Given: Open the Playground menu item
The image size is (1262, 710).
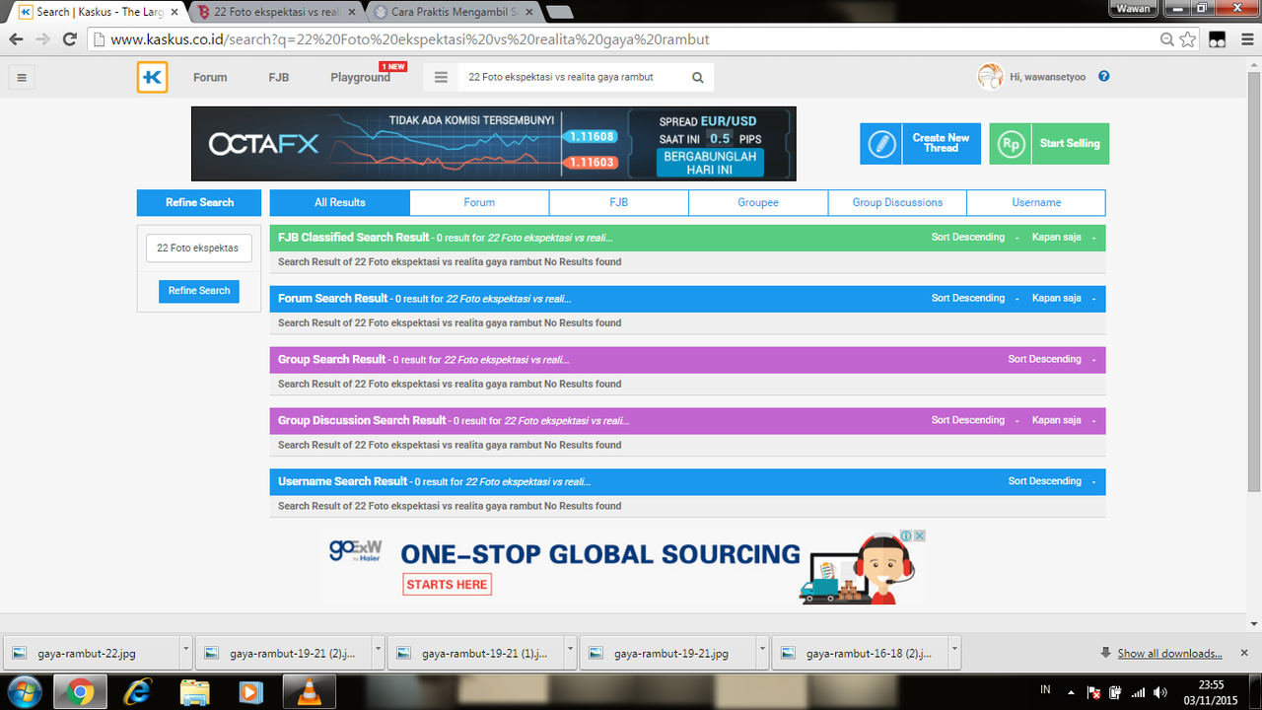Looking at the screenshot, I should 360,78.
